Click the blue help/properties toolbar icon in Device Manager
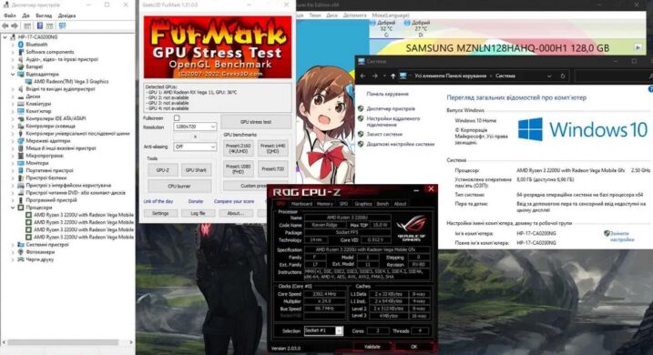653x355 pixels. coord(40,25)
